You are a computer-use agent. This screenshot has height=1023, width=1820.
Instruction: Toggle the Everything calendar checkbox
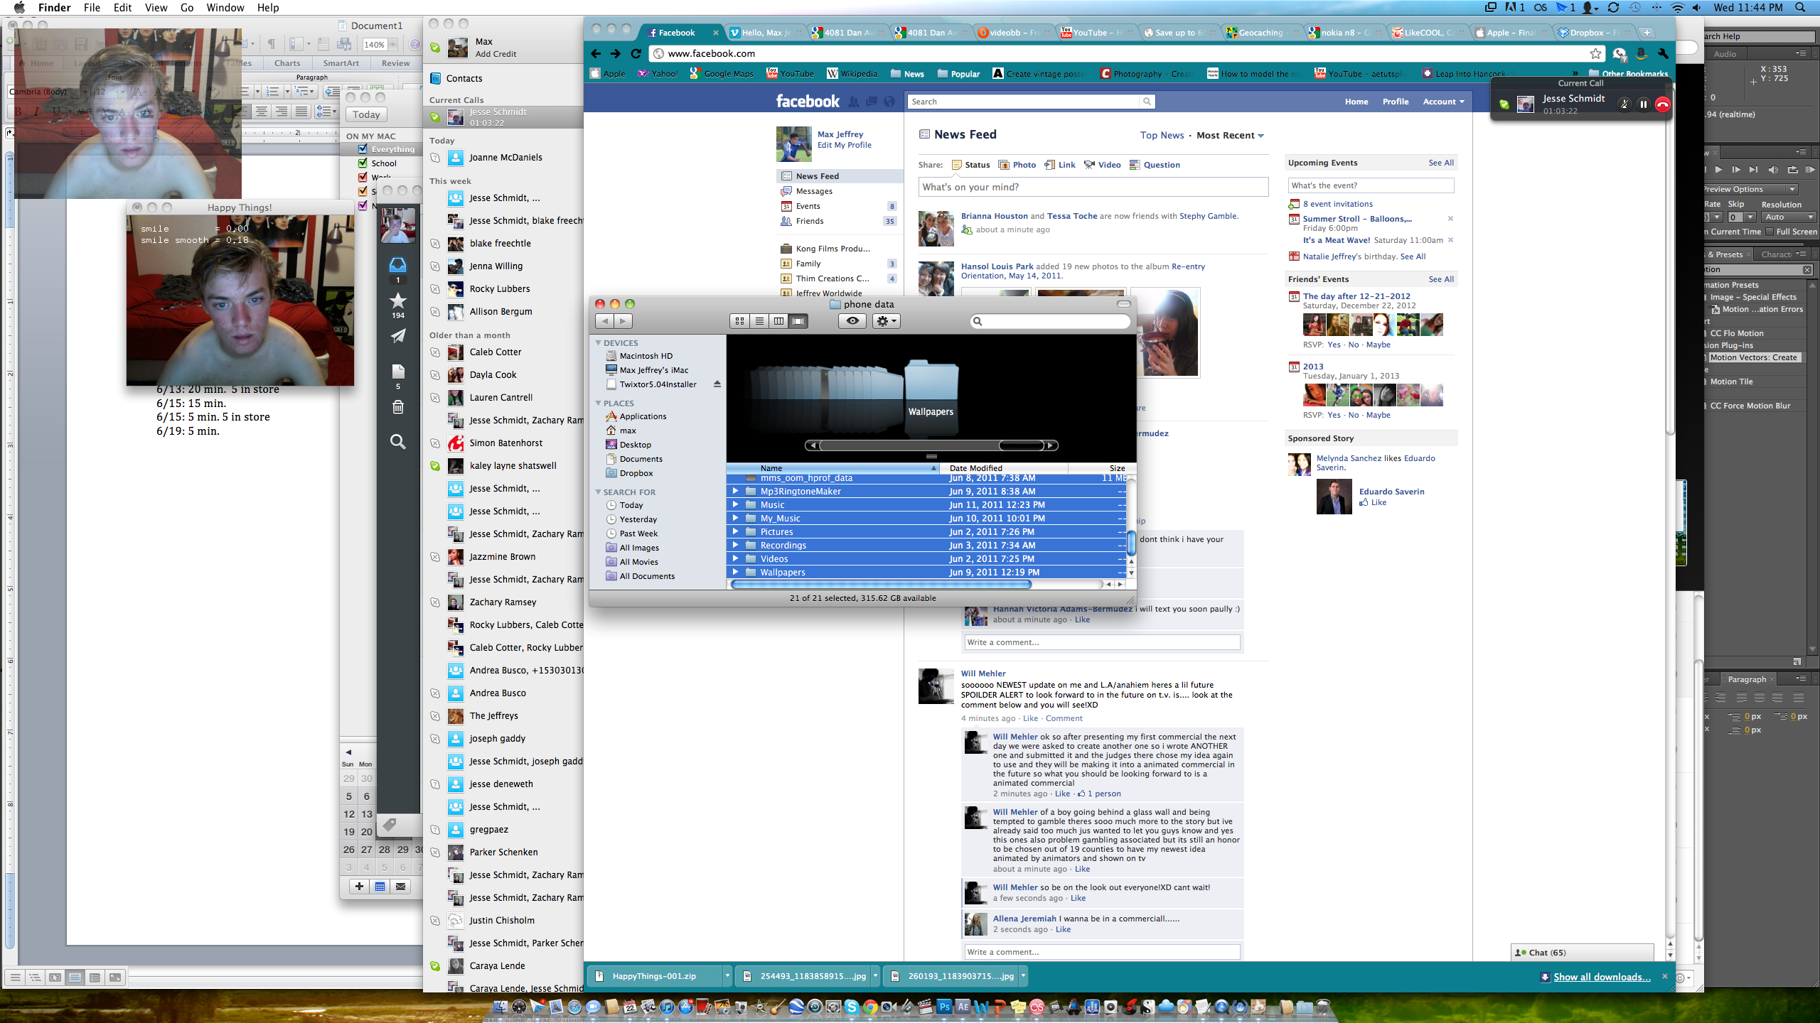click(363, 149)
